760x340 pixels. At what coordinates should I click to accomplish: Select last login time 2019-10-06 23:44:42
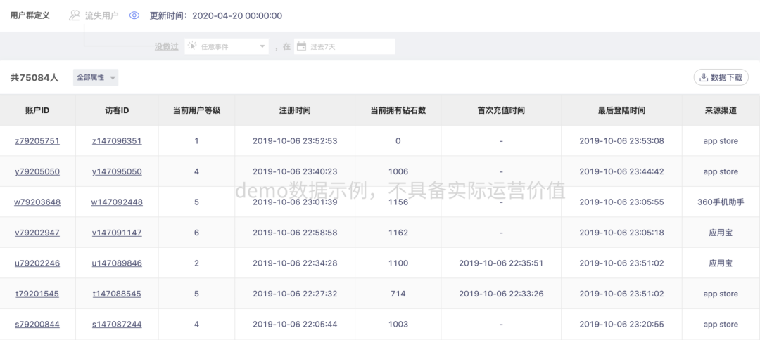[x=621, y=171]
